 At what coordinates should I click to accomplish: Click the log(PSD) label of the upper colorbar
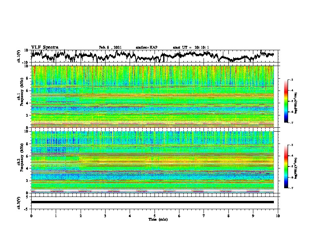[x=296, y=103]
